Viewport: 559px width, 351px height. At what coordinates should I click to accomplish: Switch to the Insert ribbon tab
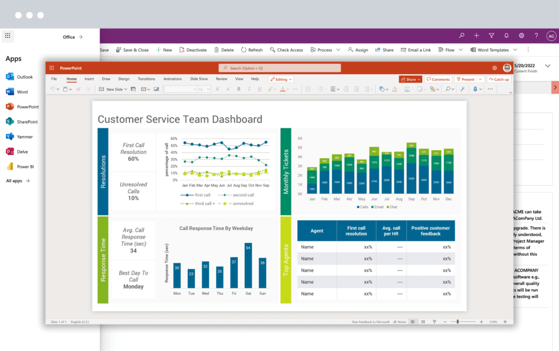point(90,79)
